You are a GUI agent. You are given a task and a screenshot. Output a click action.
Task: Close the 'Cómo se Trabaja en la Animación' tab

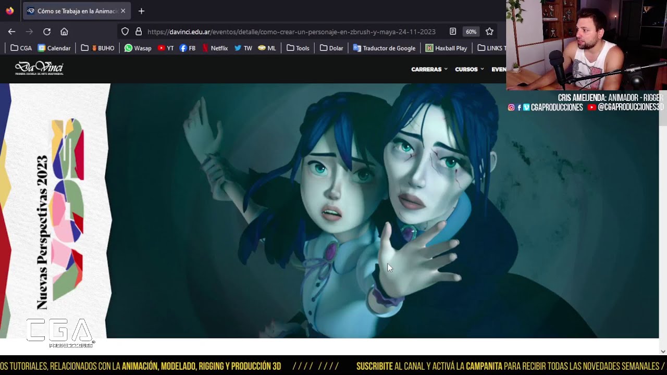pos(123,11)
